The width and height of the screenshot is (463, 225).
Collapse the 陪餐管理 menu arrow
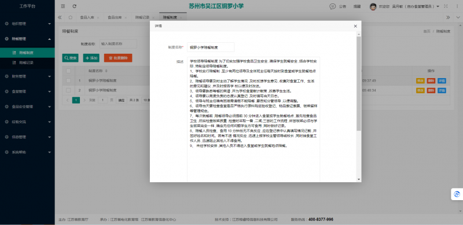click(49, 39)
